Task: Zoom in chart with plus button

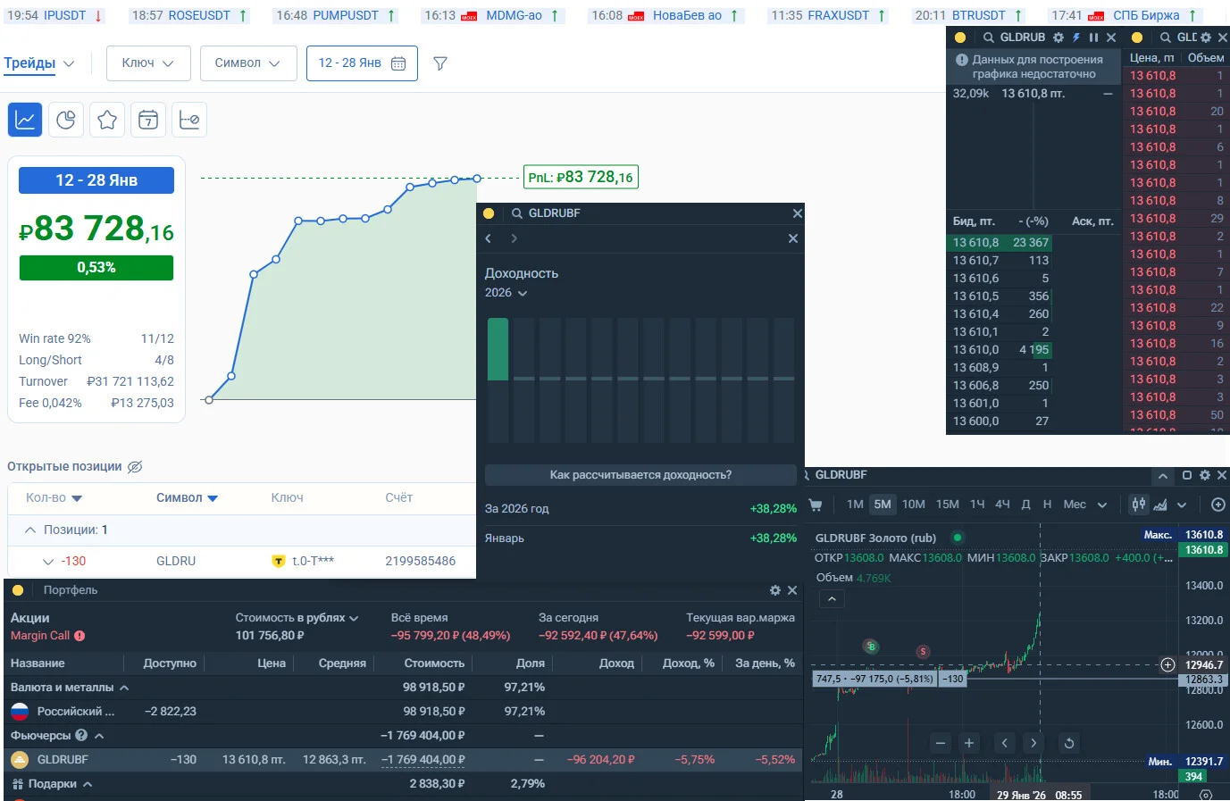Action: 969,743
